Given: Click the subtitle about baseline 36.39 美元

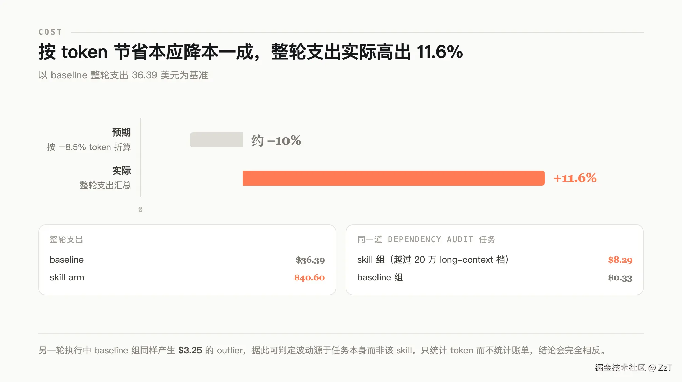Looking at the screenshot, I should (x=123, y=75).
